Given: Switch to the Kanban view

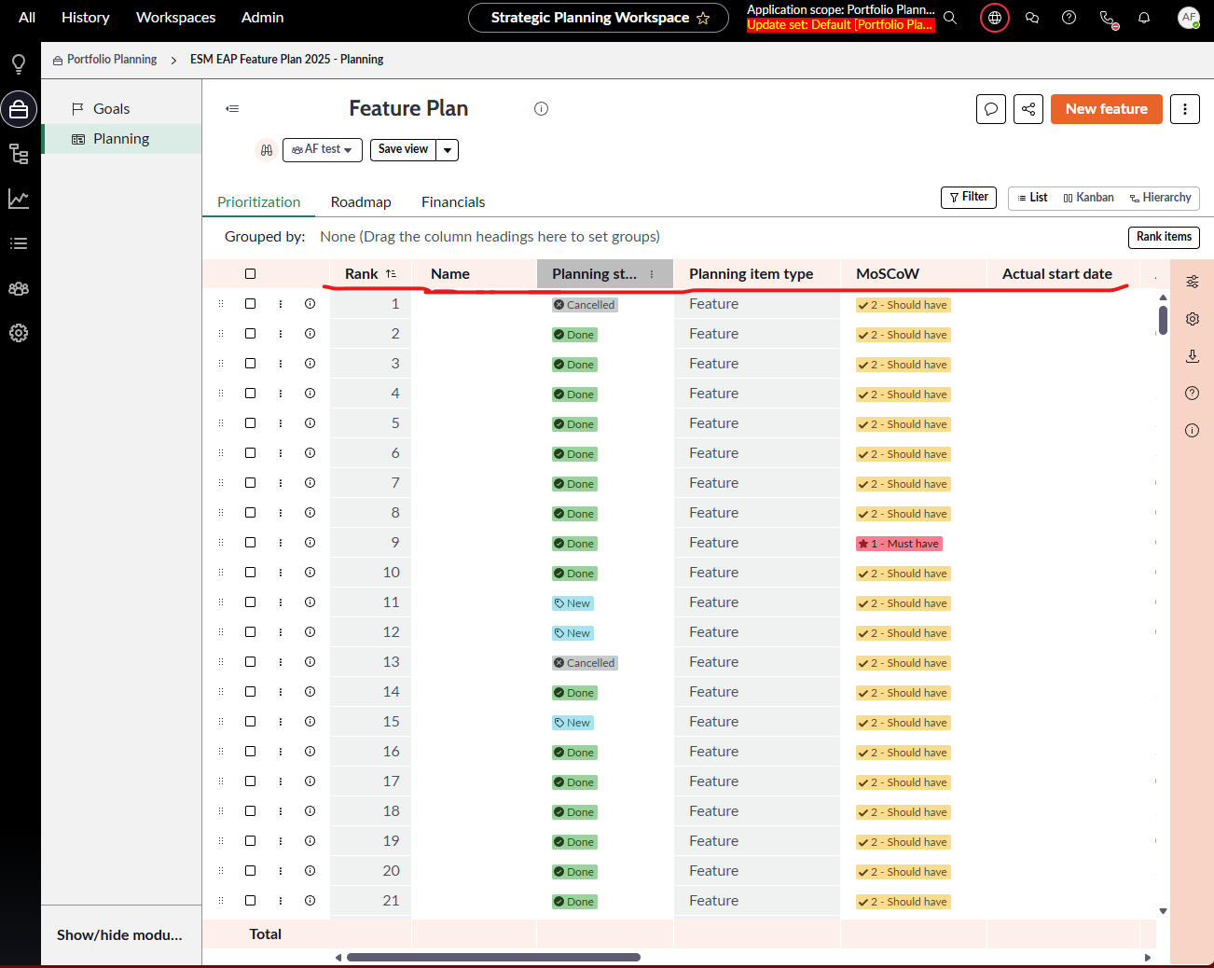Looking at the screenshot, I should coord(1089,198).
